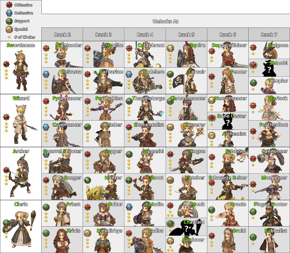The height and width of the screenshot is (253, 290).
Task: Select Highlander's offensive role icon
Action: pyautogui.click(x=46, y=48)
